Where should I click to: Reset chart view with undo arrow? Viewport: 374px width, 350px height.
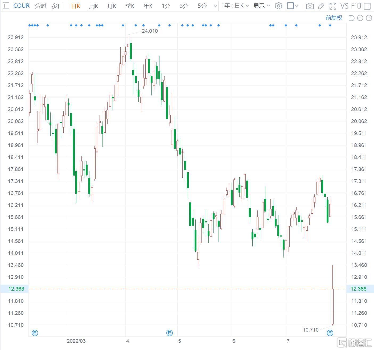coord(351,18)
